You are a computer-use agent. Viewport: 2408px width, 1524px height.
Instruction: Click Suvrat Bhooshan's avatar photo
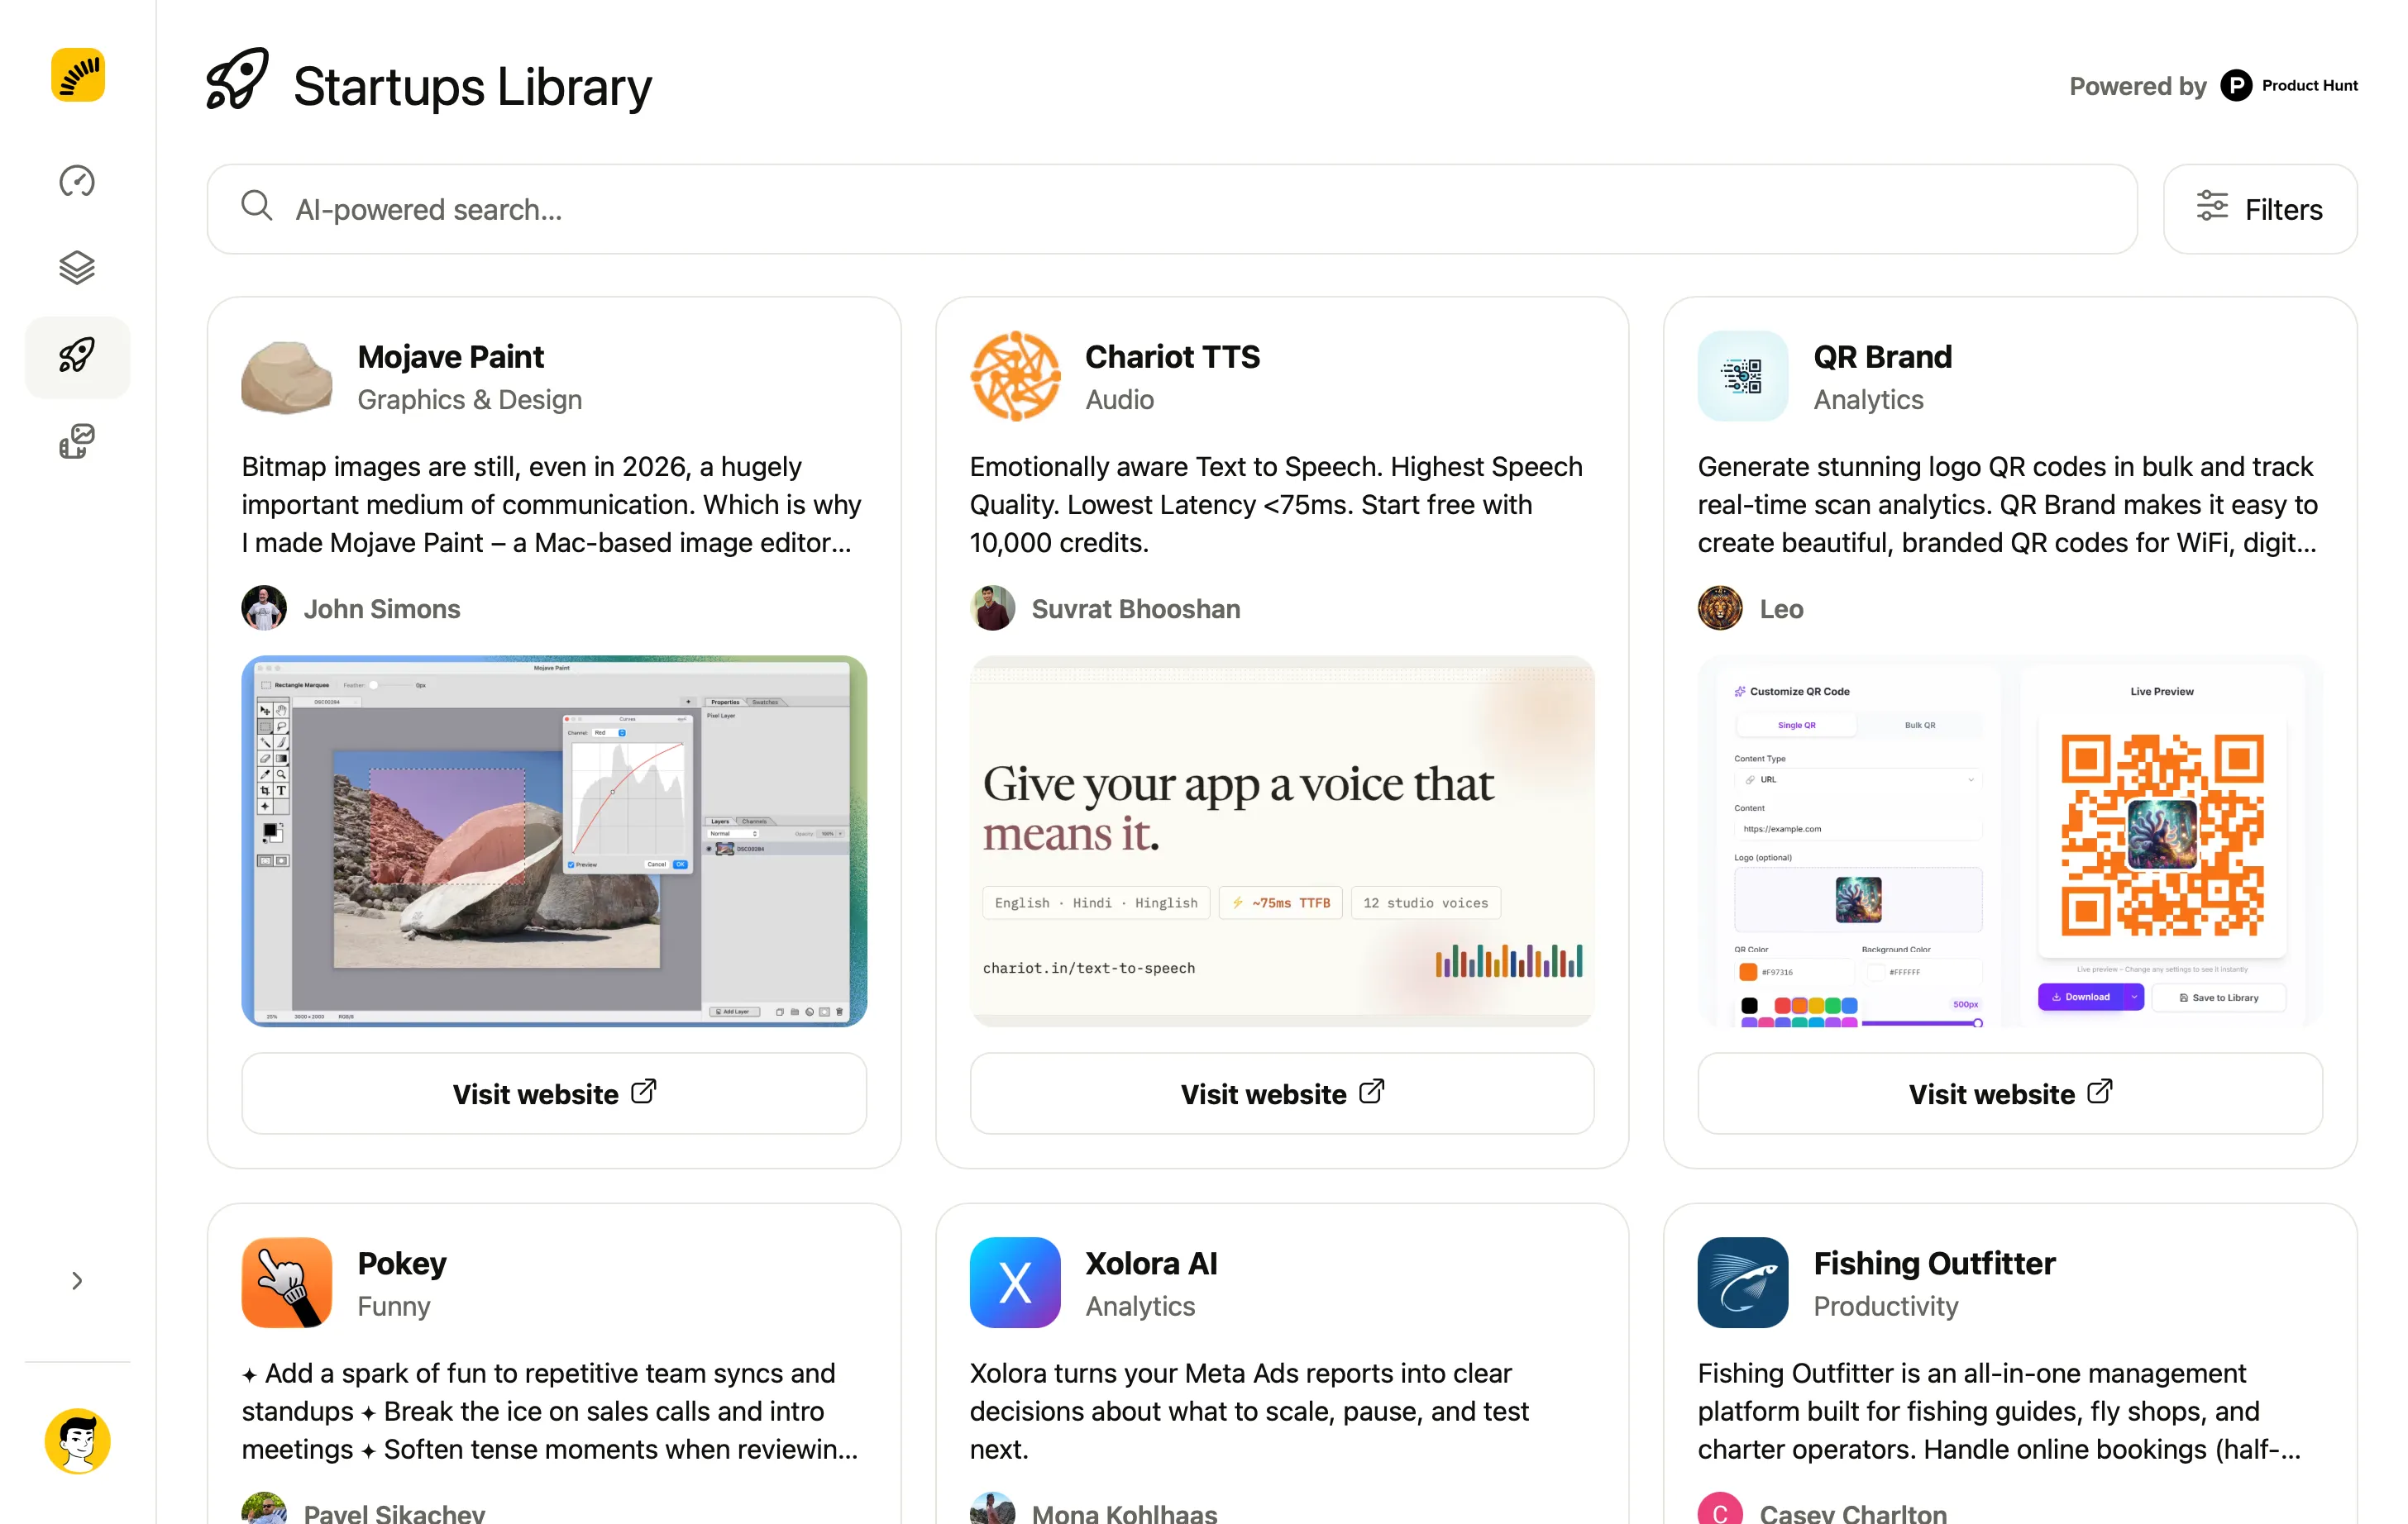(992, 608)
